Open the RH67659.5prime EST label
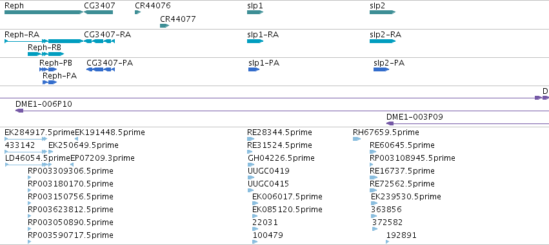 click(386, 132)
